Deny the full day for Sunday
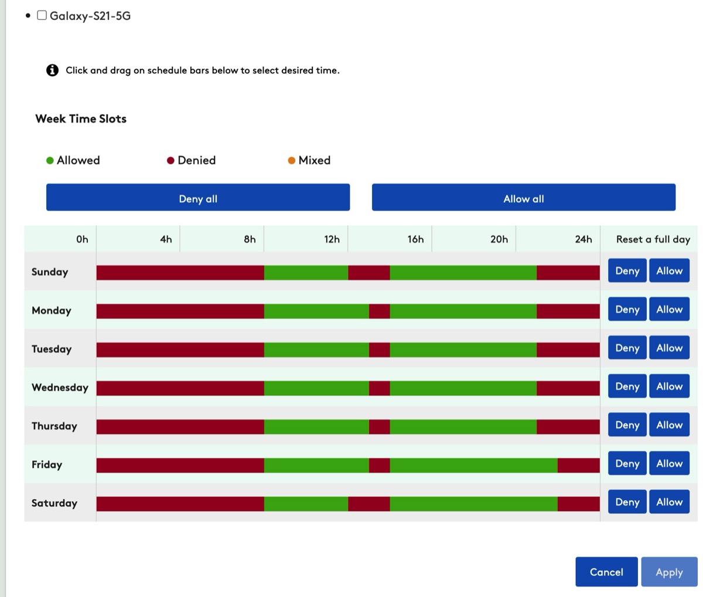703x597 pixels. (627, 271)
